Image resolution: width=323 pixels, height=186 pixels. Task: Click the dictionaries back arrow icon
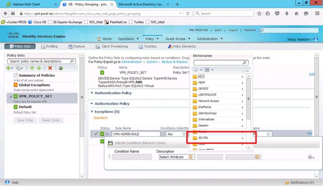[x=196, y=70]
